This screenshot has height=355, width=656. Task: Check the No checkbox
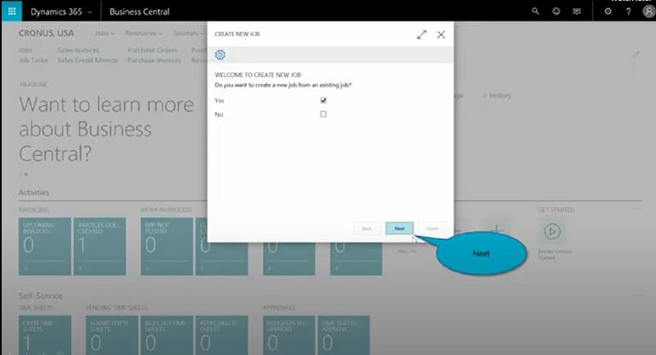click(323, 114)
